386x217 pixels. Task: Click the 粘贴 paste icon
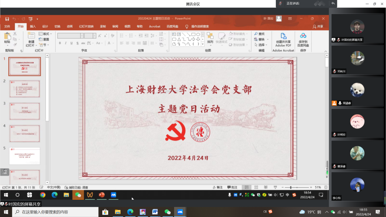point(7,36)
